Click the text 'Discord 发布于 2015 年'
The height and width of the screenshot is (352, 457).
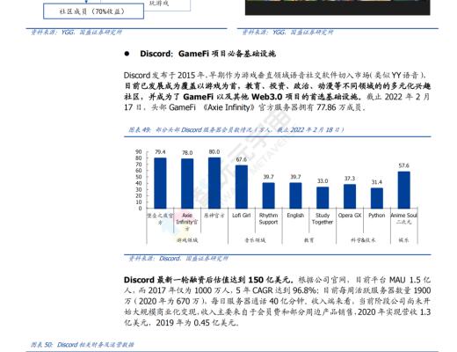(164, 76)
